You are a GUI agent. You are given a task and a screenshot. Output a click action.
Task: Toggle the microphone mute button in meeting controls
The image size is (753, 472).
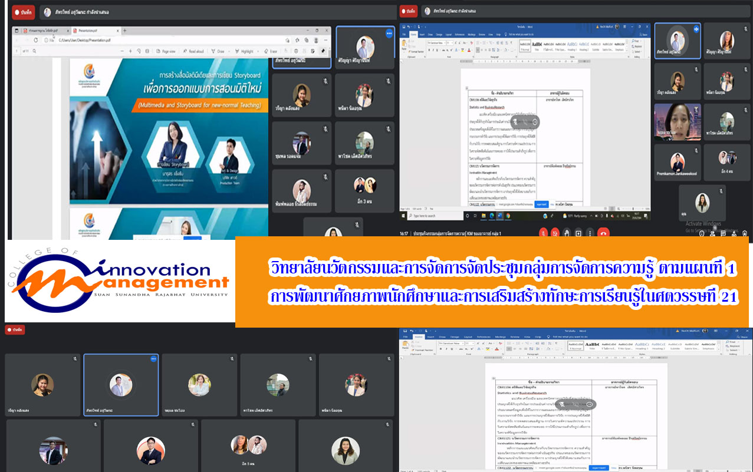[543, 233]
